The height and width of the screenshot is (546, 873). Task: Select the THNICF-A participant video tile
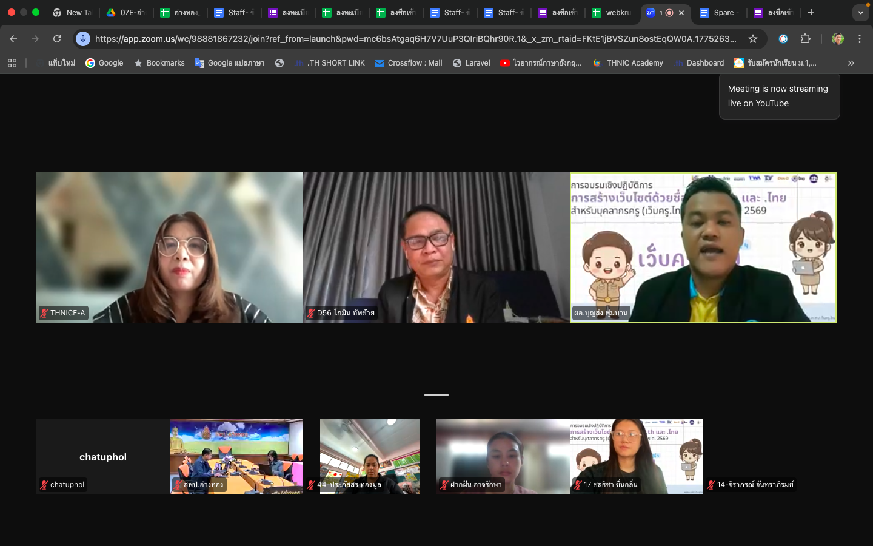169,247
